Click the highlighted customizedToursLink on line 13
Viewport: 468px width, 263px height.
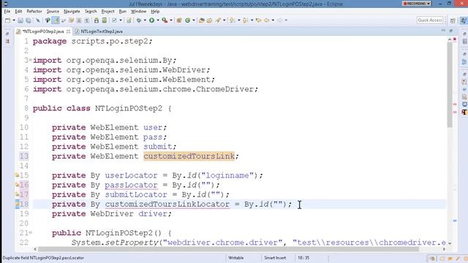(x=189, y=156)
